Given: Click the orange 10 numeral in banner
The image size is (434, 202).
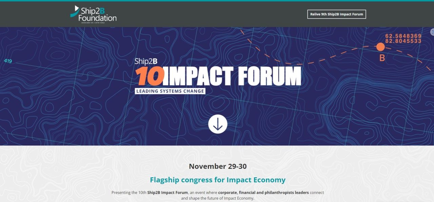Looking at the screenshot, I should tap(149, 76).
